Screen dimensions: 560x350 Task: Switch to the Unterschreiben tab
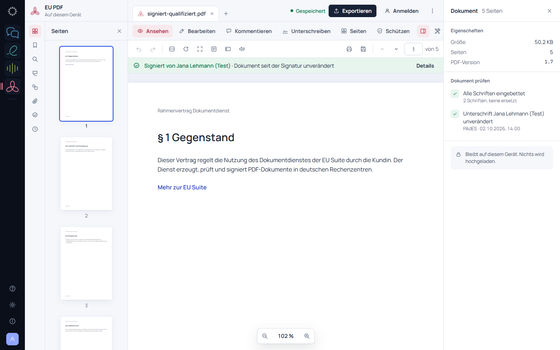click(x=306, y=31)
